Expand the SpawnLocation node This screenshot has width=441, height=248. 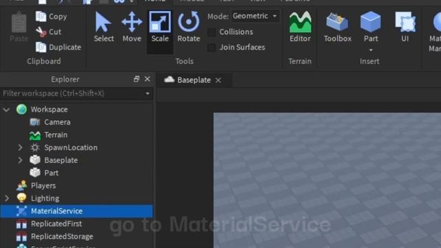(20, 147)
